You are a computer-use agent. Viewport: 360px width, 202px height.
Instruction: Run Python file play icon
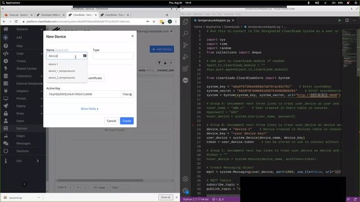(339, 20)
